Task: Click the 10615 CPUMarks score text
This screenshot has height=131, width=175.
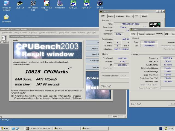Action: tap(46, 72)
